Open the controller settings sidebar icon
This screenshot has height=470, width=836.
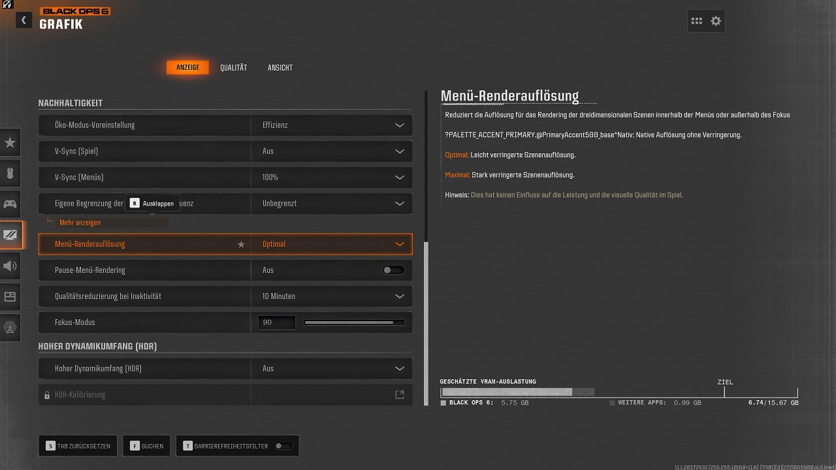click(10, 204)
